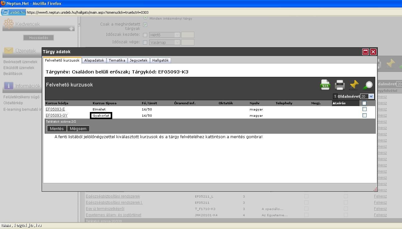402x229 pixels.
Task: Check the box for course EF05093-E
Action: [x=364, y=109]
